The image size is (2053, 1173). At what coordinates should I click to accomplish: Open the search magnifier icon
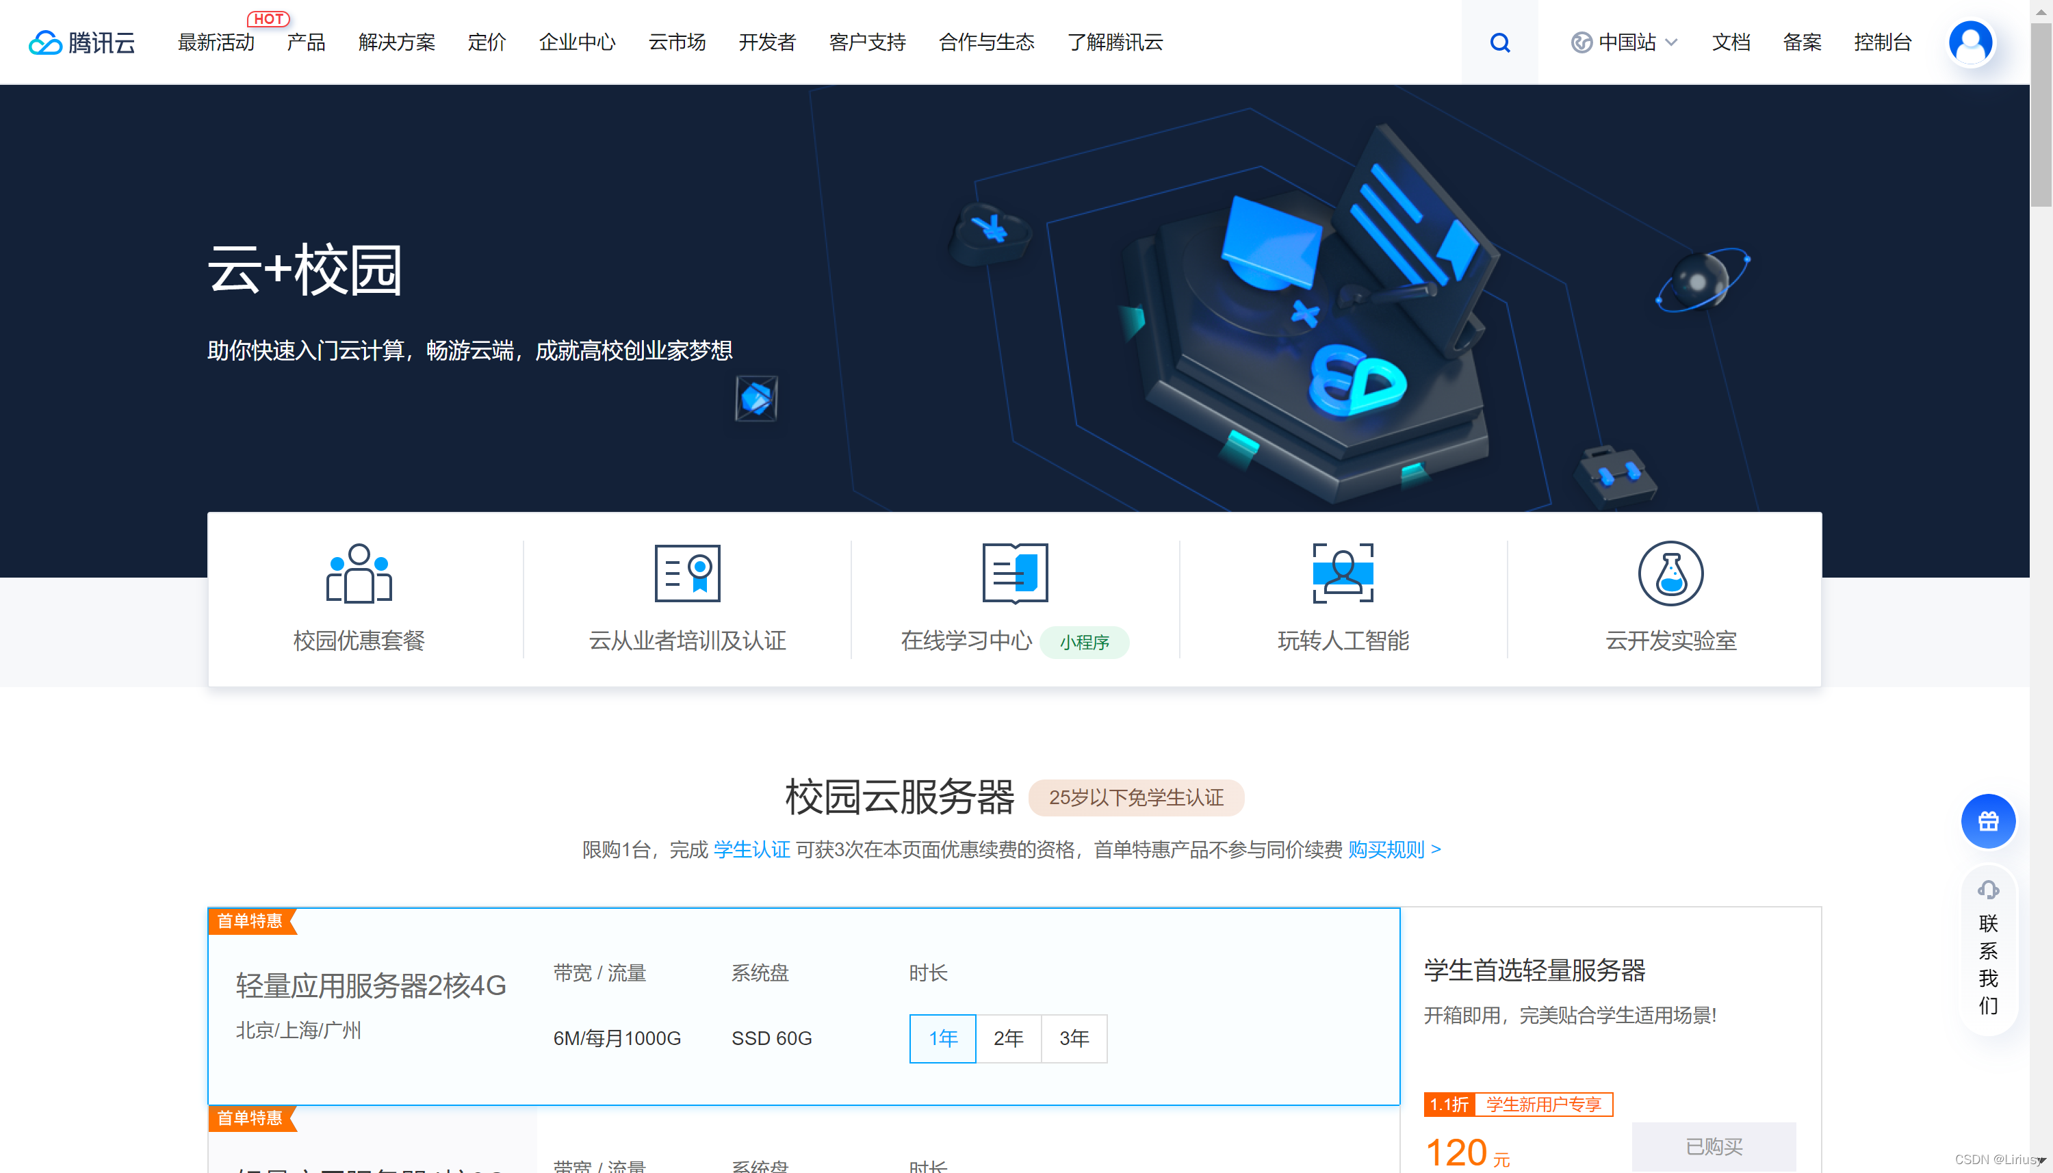(x=1499, y=42)
